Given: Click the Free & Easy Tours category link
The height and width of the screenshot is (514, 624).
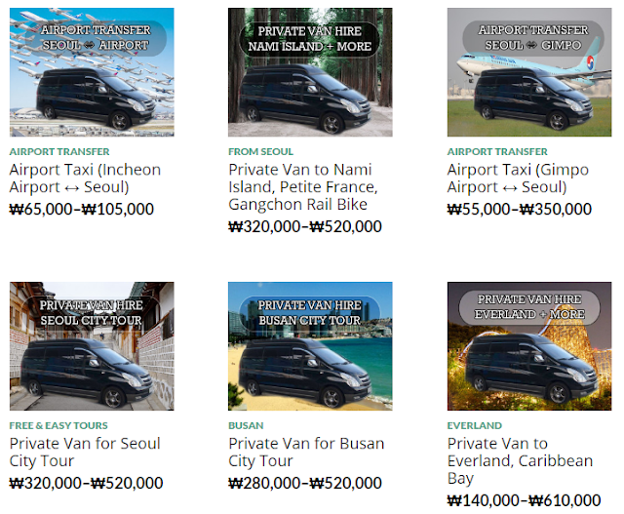Looking at the screenshot, I should [x=58, y=425].
